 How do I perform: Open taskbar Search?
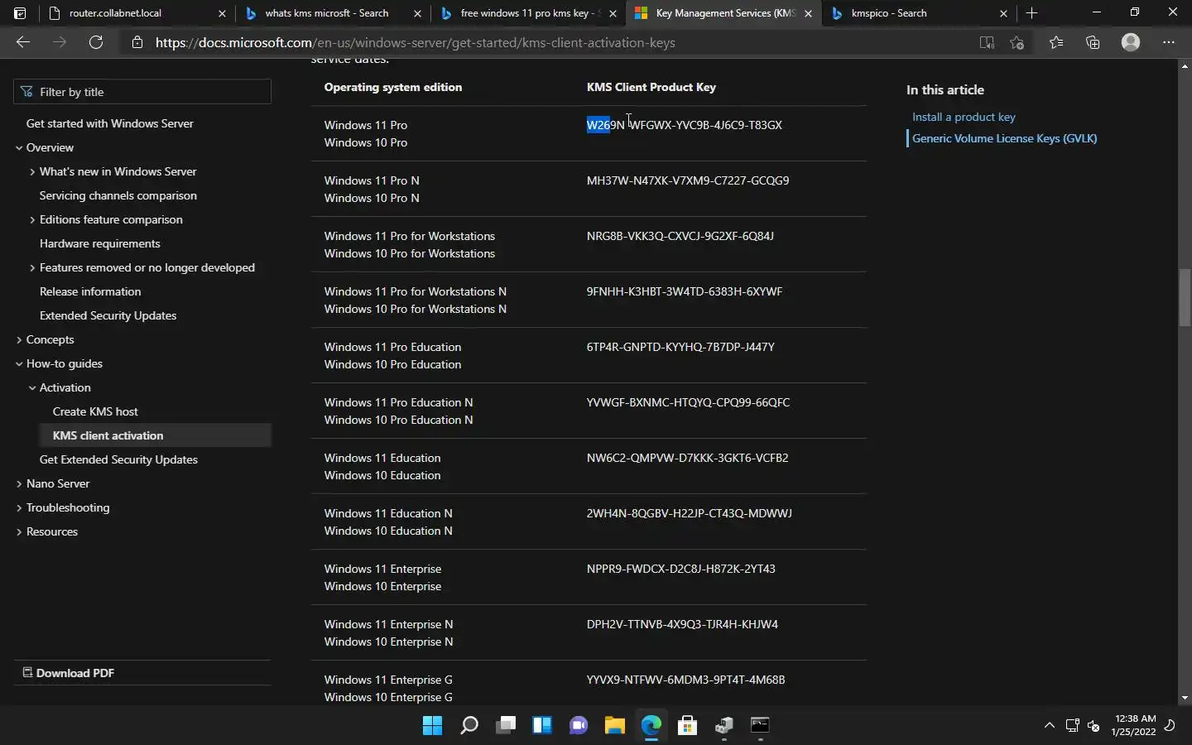click(x=469, y=726)
